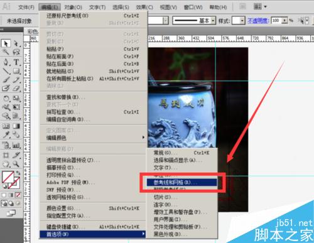Choose 就地粘贴(S) menu entry
Viewport: 314px width, 243px height.
94,71
